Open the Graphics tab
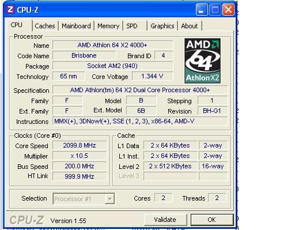The width and height of the screenshot is (295, 230). point(162,26)
